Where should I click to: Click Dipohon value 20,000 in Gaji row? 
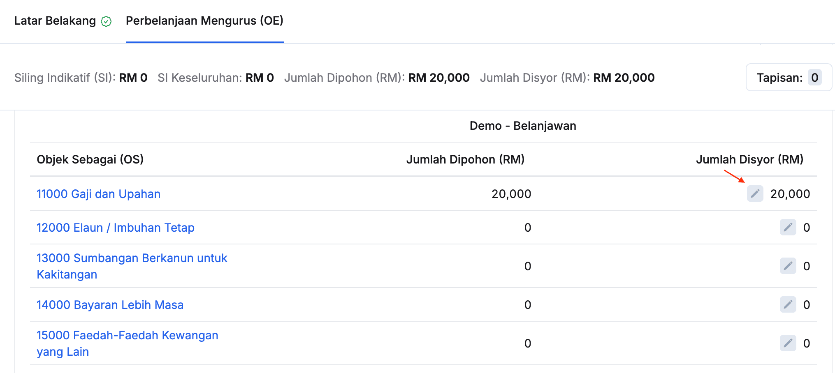(511, 194)
